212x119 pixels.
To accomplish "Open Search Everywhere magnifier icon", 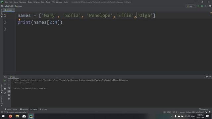I will 210,6.
